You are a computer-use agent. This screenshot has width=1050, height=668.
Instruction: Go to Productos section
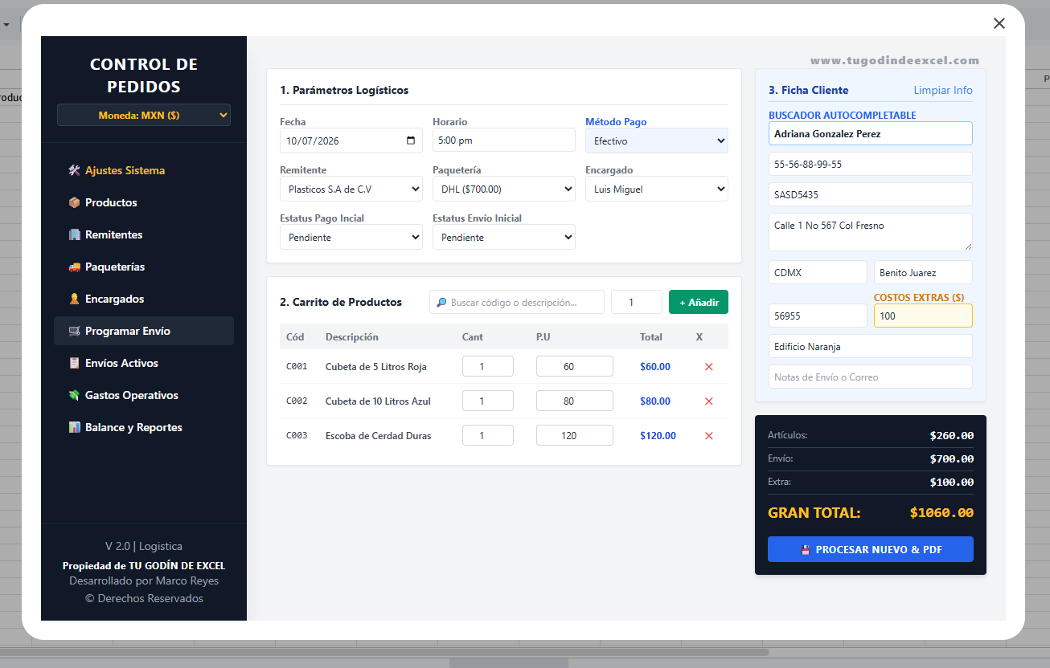tap(144, 202)
